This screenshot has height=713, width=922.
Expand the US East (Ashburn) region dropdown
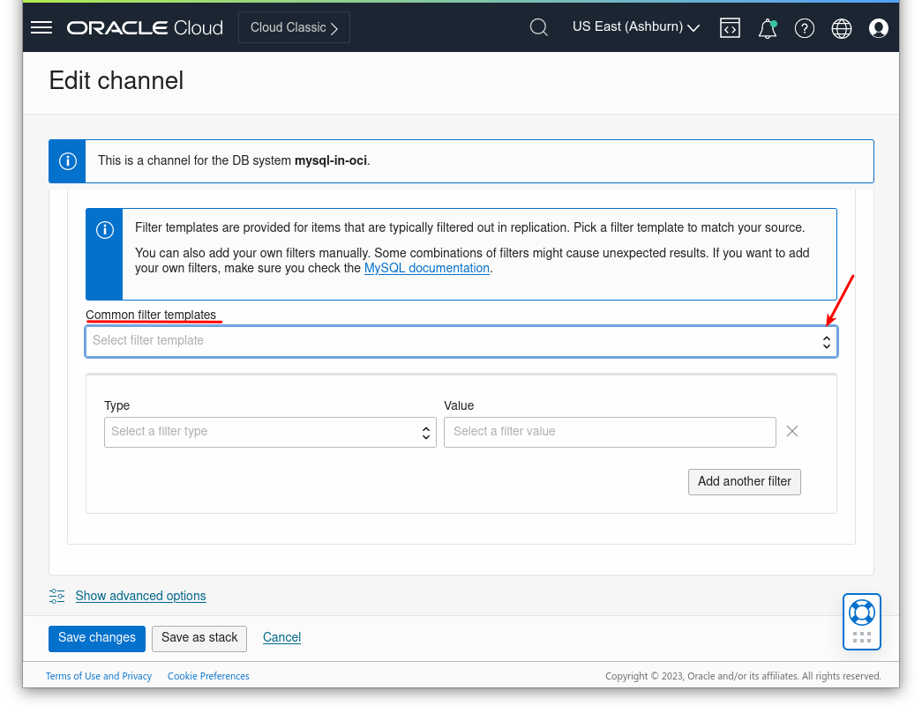click(635, 27)
